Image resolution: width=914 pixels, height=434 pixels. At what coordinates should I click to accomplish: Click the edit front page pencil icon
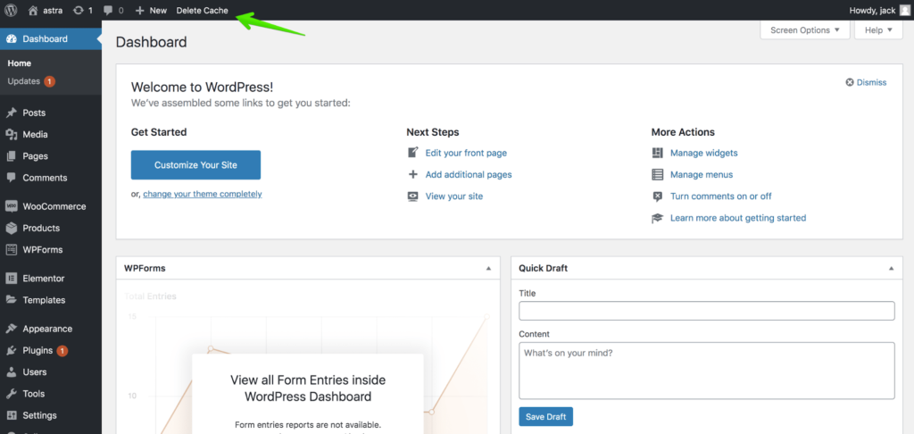tap(412, 153)
